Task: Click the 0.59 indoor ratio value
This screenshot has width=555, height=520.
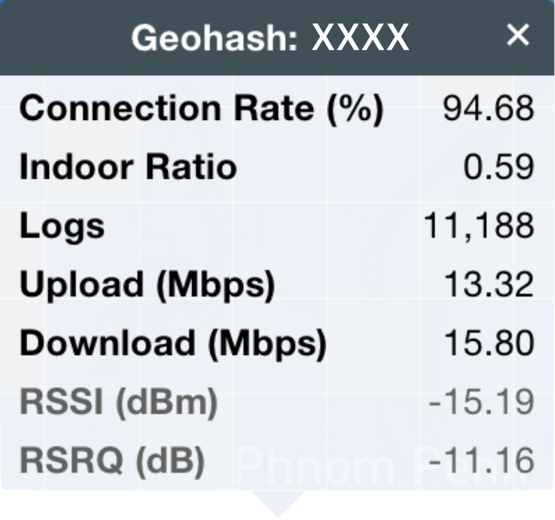Action: 499,167
